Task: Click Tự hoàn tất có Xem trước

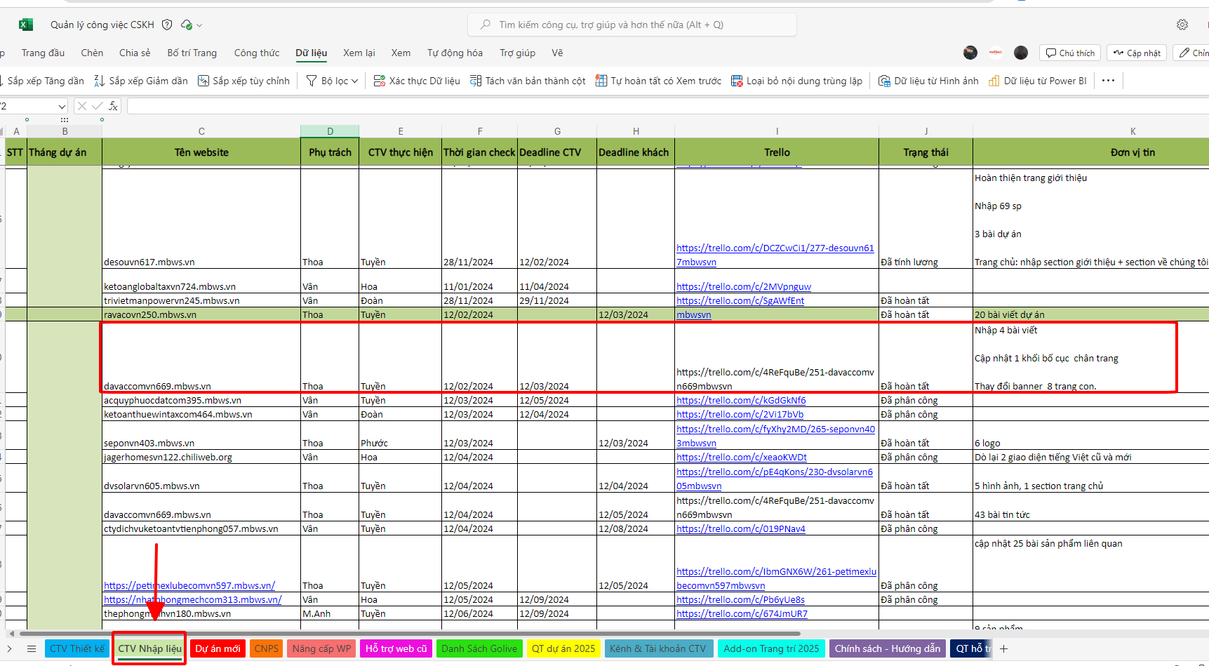Action: 658,81
